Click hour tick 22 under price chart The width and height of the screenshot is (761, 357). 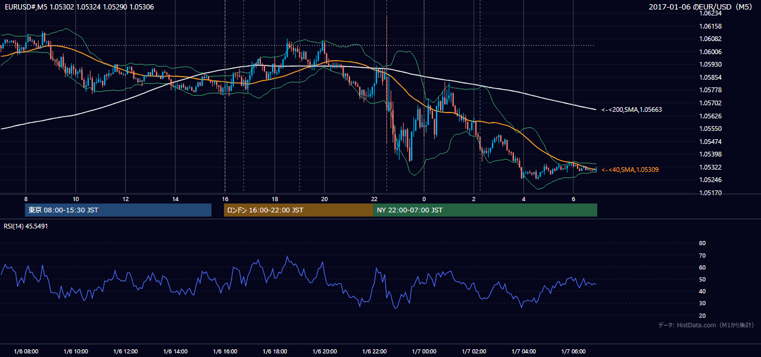coord(374,198)
